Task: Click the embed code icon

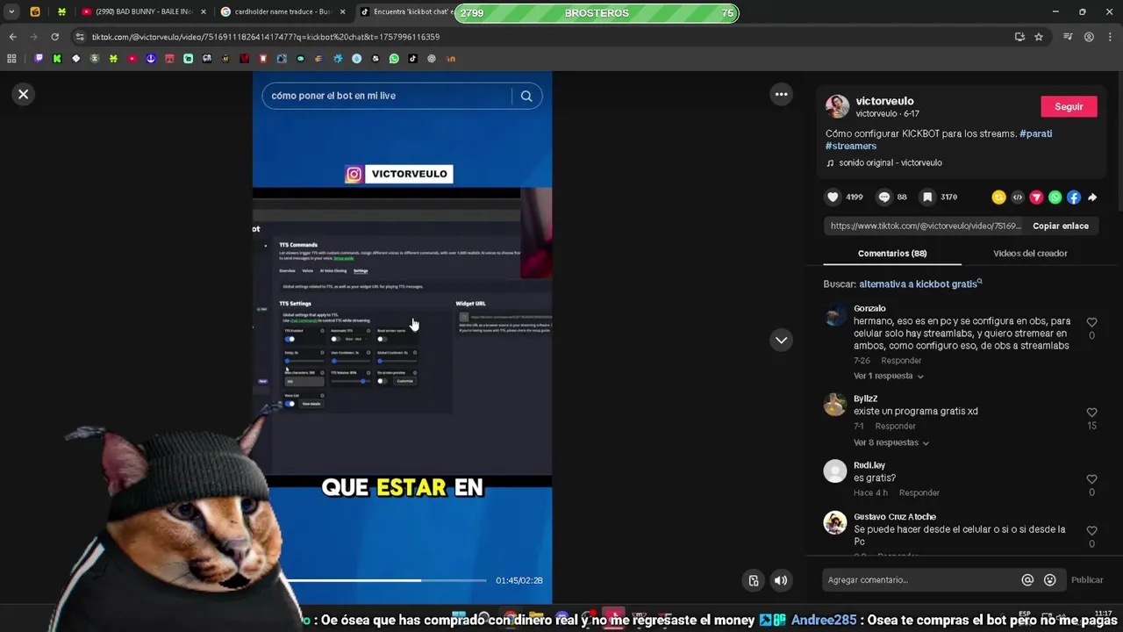Action: point(1018,197)
